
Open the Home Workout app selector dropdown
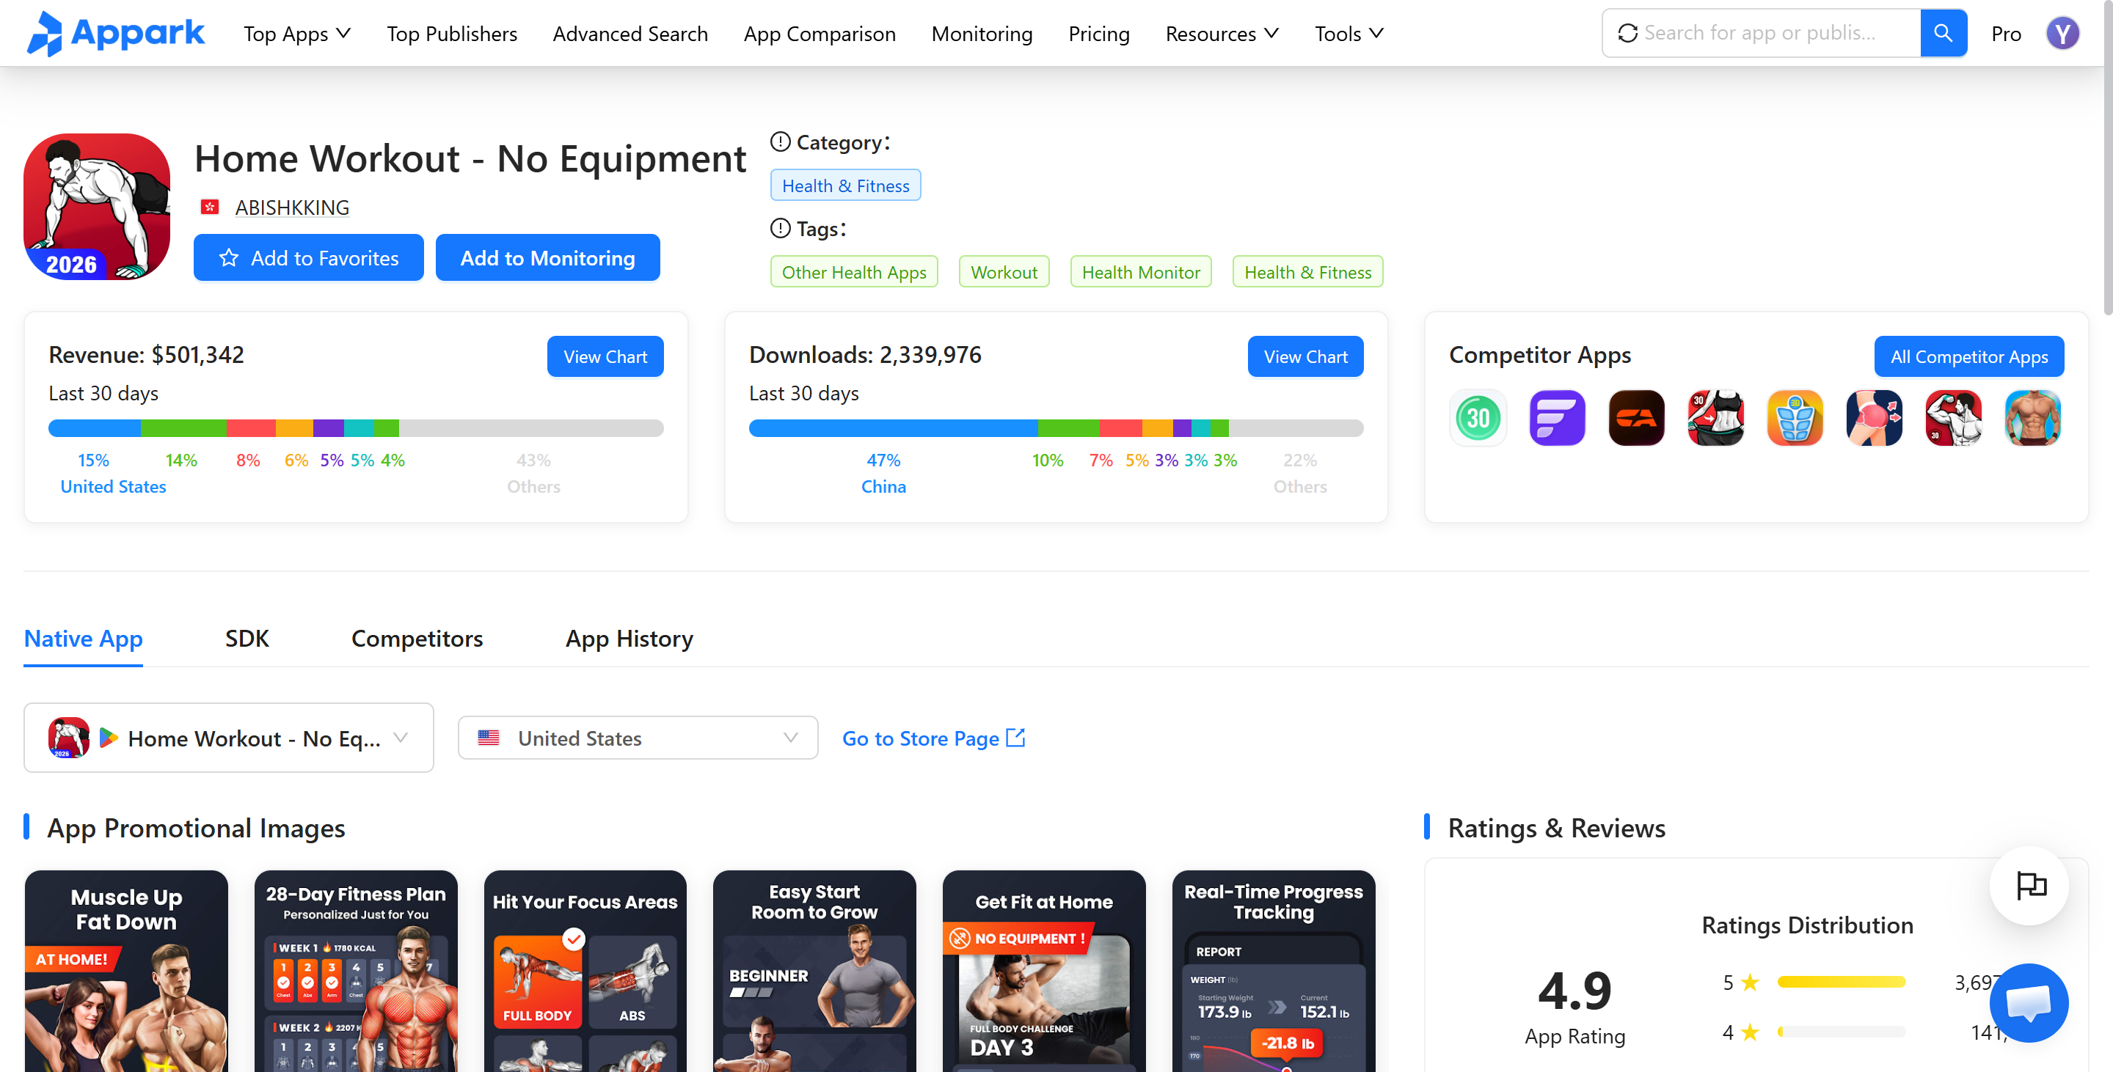point(228,738)
